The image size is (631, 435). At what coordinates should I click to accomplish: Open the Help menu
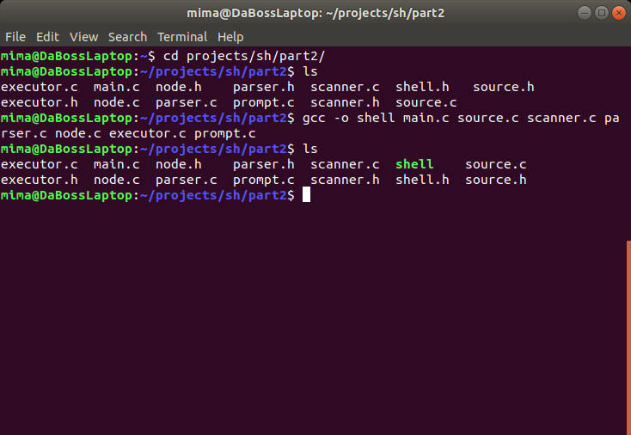230,37
